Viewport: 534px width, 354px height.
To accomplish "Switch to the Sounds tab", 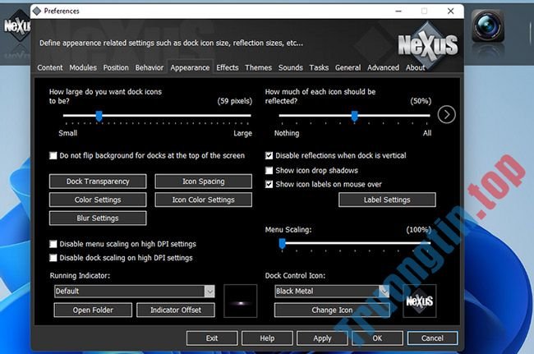I will [x=291, y=67].
